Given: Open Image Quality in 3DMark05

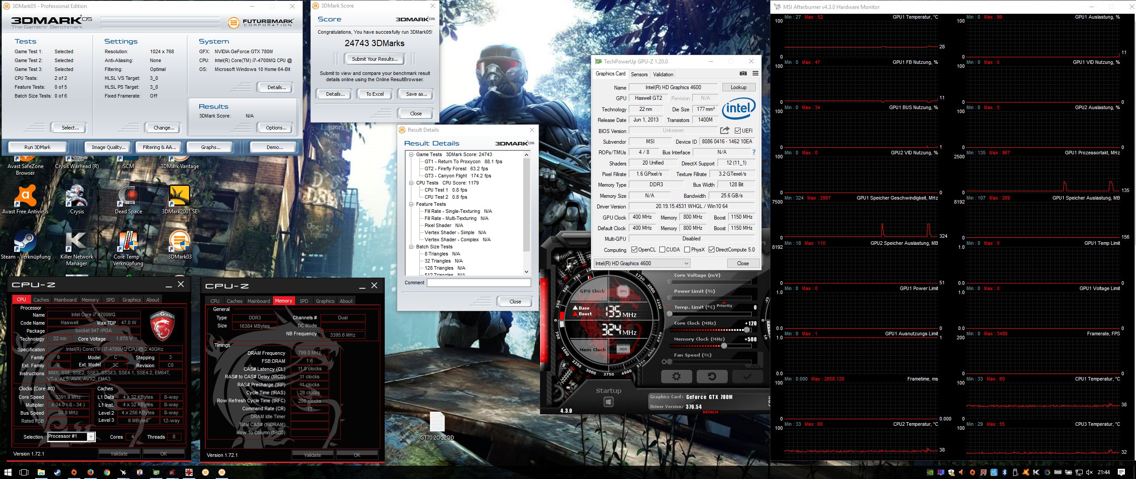Looking at the screenshot, I should (x=108, y=147).
